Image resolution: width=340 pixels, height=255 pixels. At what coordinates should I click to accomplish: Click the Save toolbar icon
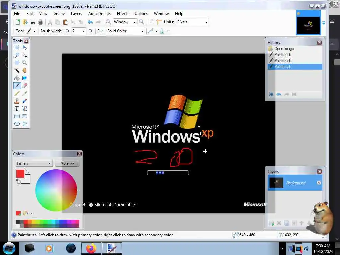click(x=33, y=22)
